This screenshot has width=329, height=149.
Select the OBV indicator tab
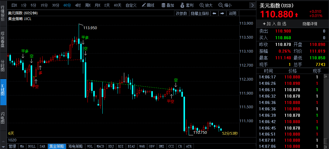pos(152,146)
